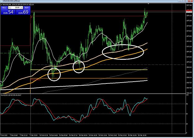Click the red Pivot Point label on the chart
The width and height of the screenshot is (194, 138).
(x=36, y=80)
